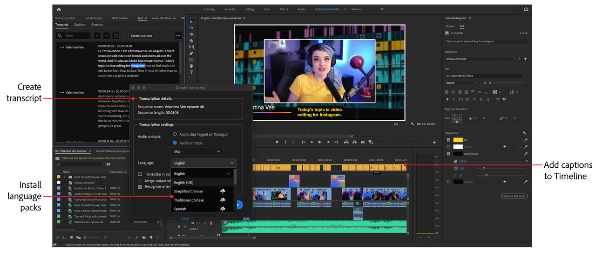The image size is (596, 253).
Task: Expand Meet the MAX Speaker bin folder
Action: tap(65, 177)
